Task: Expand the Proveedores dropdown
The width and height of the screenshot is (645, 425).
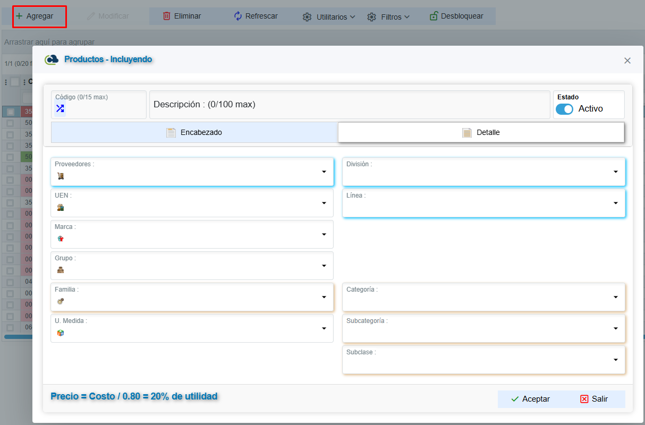Action: tap(324, 172)
